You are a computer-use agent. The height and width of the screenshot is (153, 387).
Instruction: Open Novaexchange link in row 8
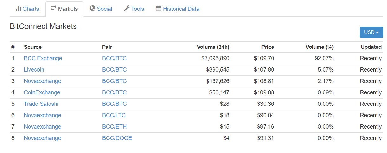point(43,138)
